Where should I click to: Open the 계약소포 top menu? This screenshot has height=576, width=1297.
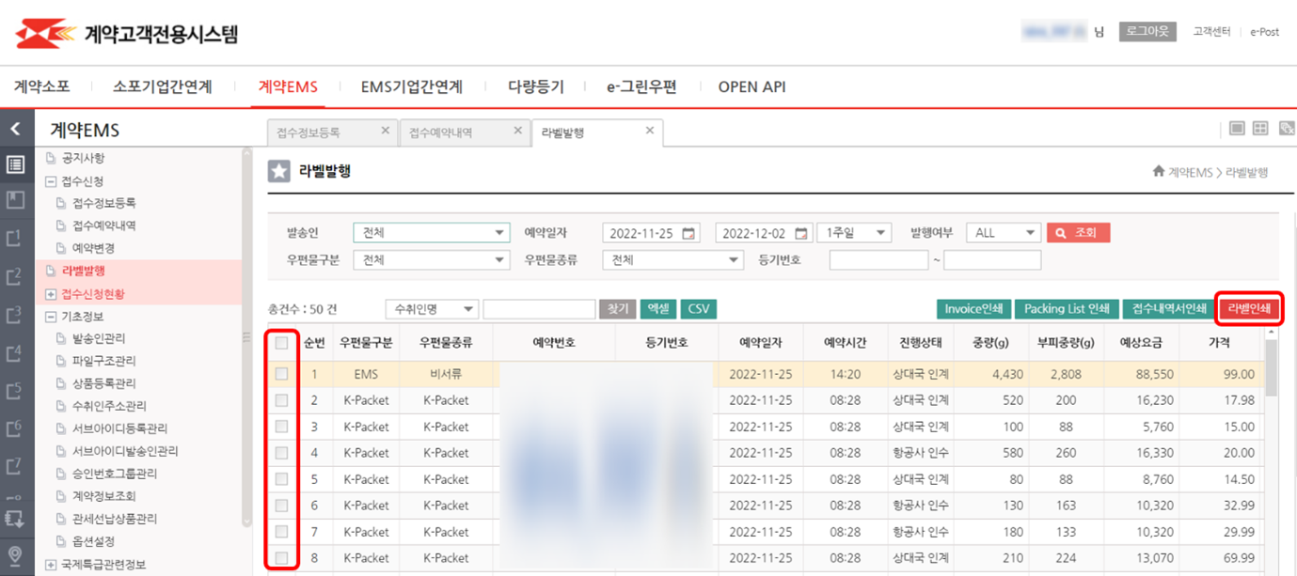point(42,86)
